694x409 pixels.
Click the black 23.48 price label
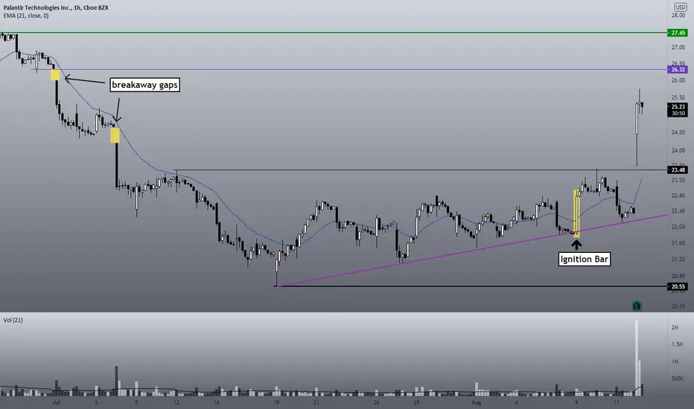click(678, 170)
